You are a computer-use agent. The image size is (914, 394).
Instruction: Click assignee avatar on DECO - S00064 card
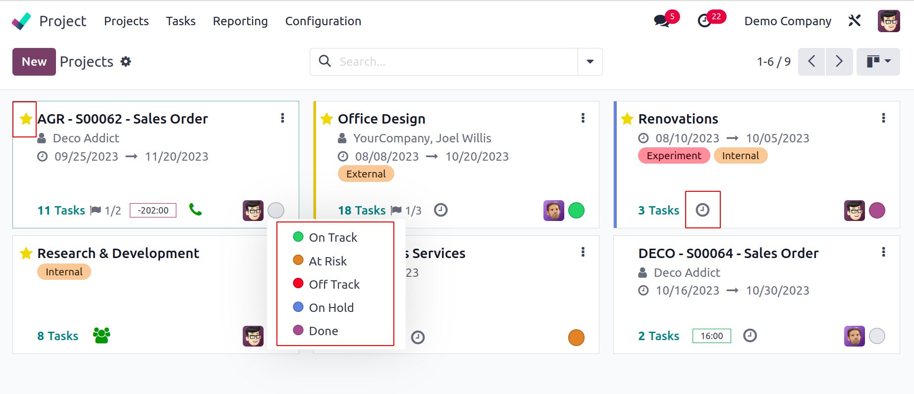[855, 336]
